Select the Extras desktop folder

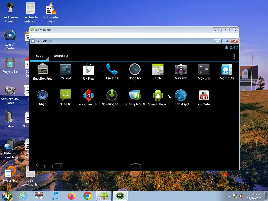[x=10, y=119]
